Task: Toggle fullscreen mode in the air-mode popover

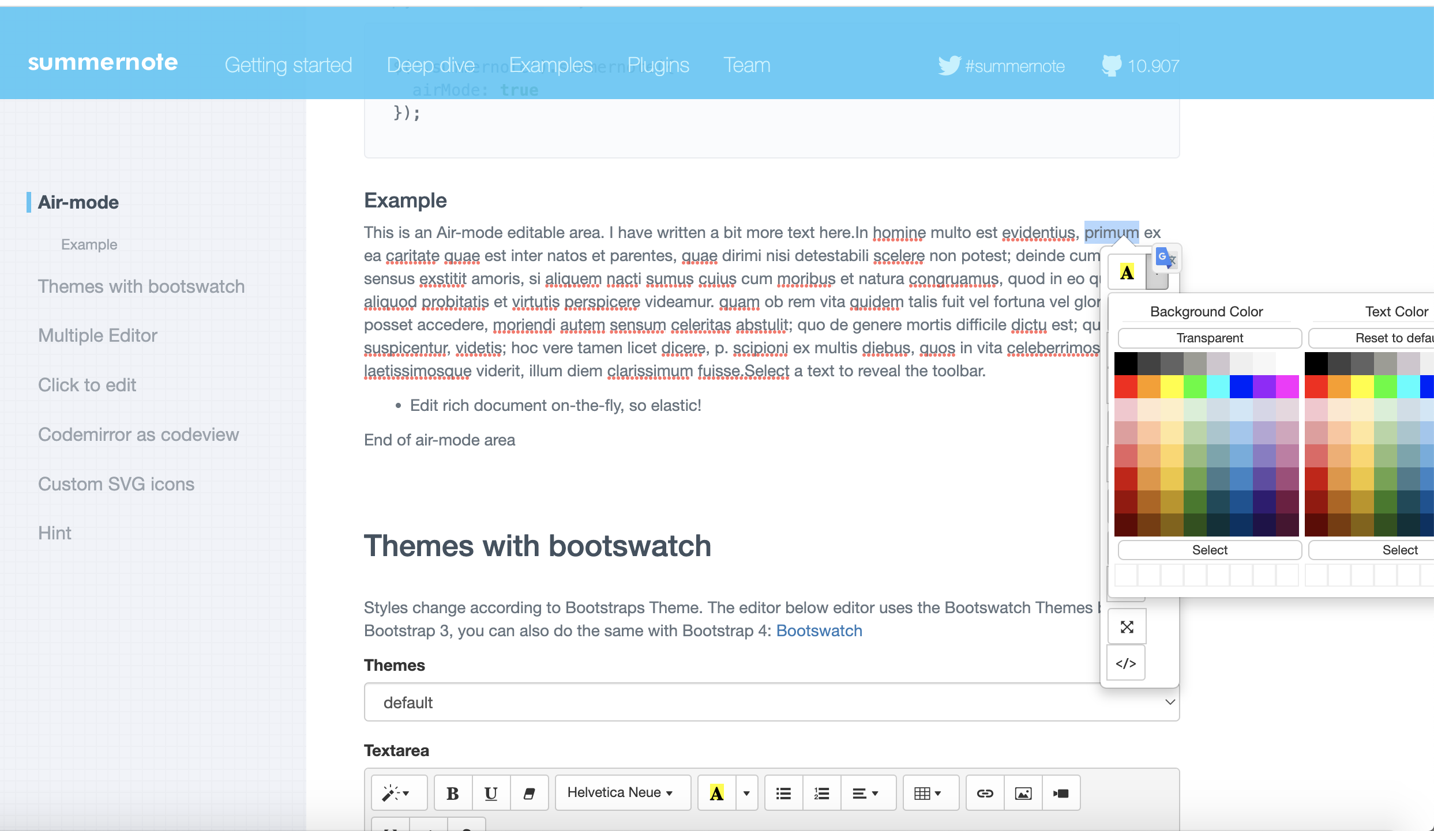Action: [1127, 626]
